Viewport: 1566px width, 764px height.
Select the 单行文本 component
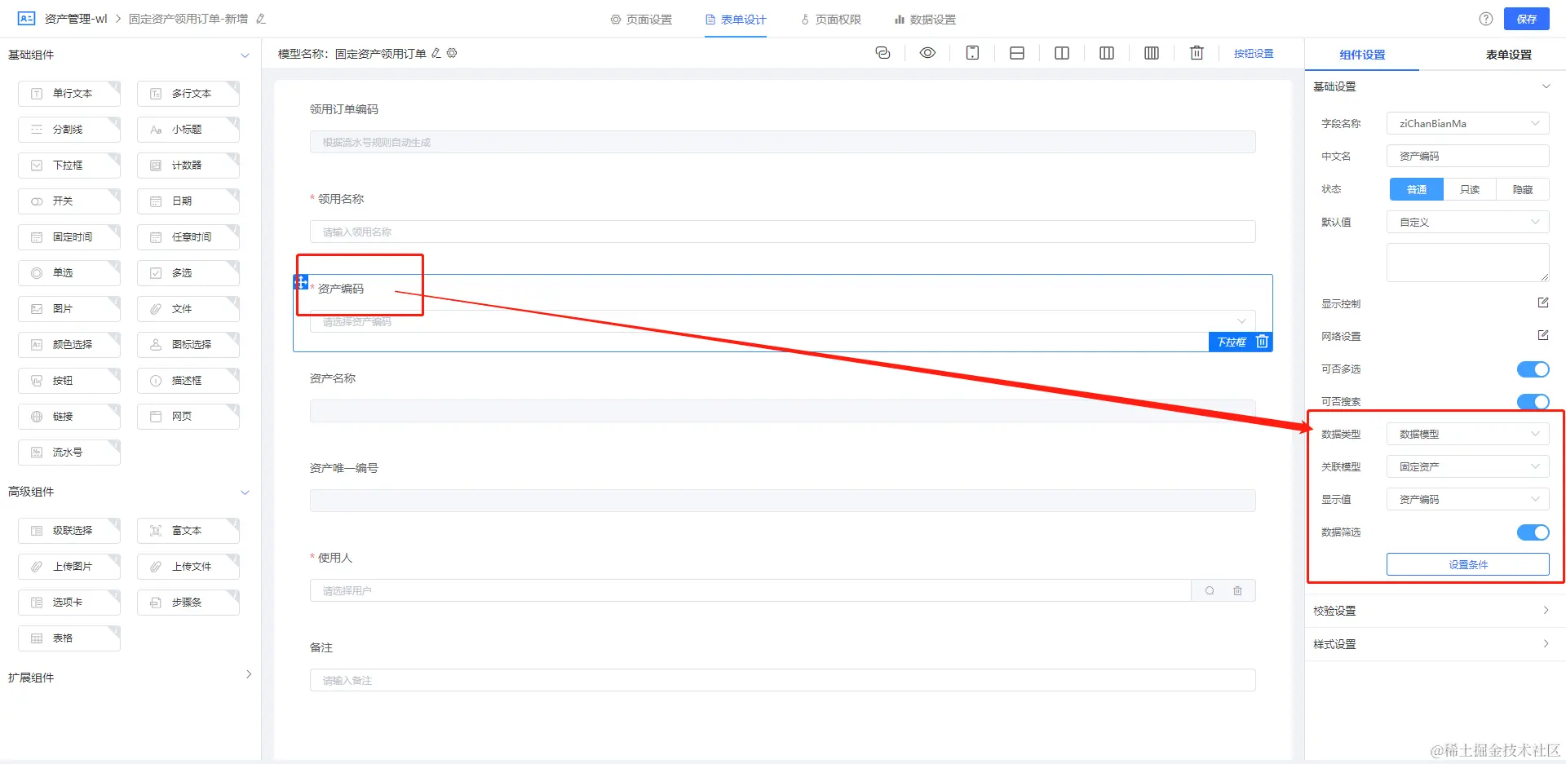[x=69, y=94]
